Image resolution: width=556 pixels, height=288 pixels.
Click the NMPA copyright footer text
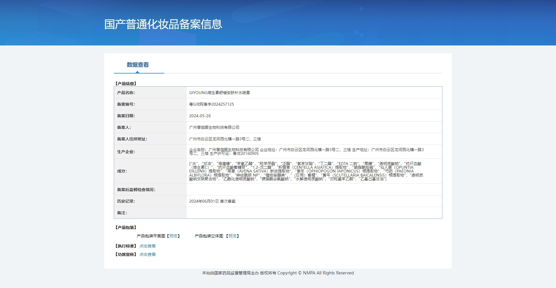pyautogui.click(x=278, y=273)
